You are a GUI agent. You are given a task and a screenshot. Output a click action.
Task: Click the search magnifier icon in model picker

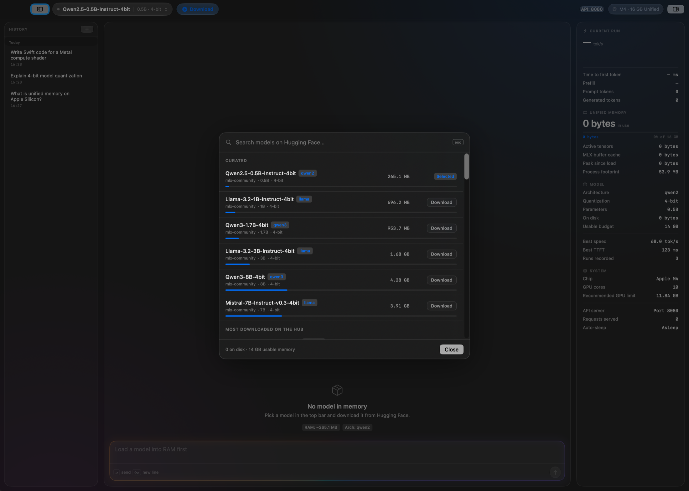[x=229, y=142]
